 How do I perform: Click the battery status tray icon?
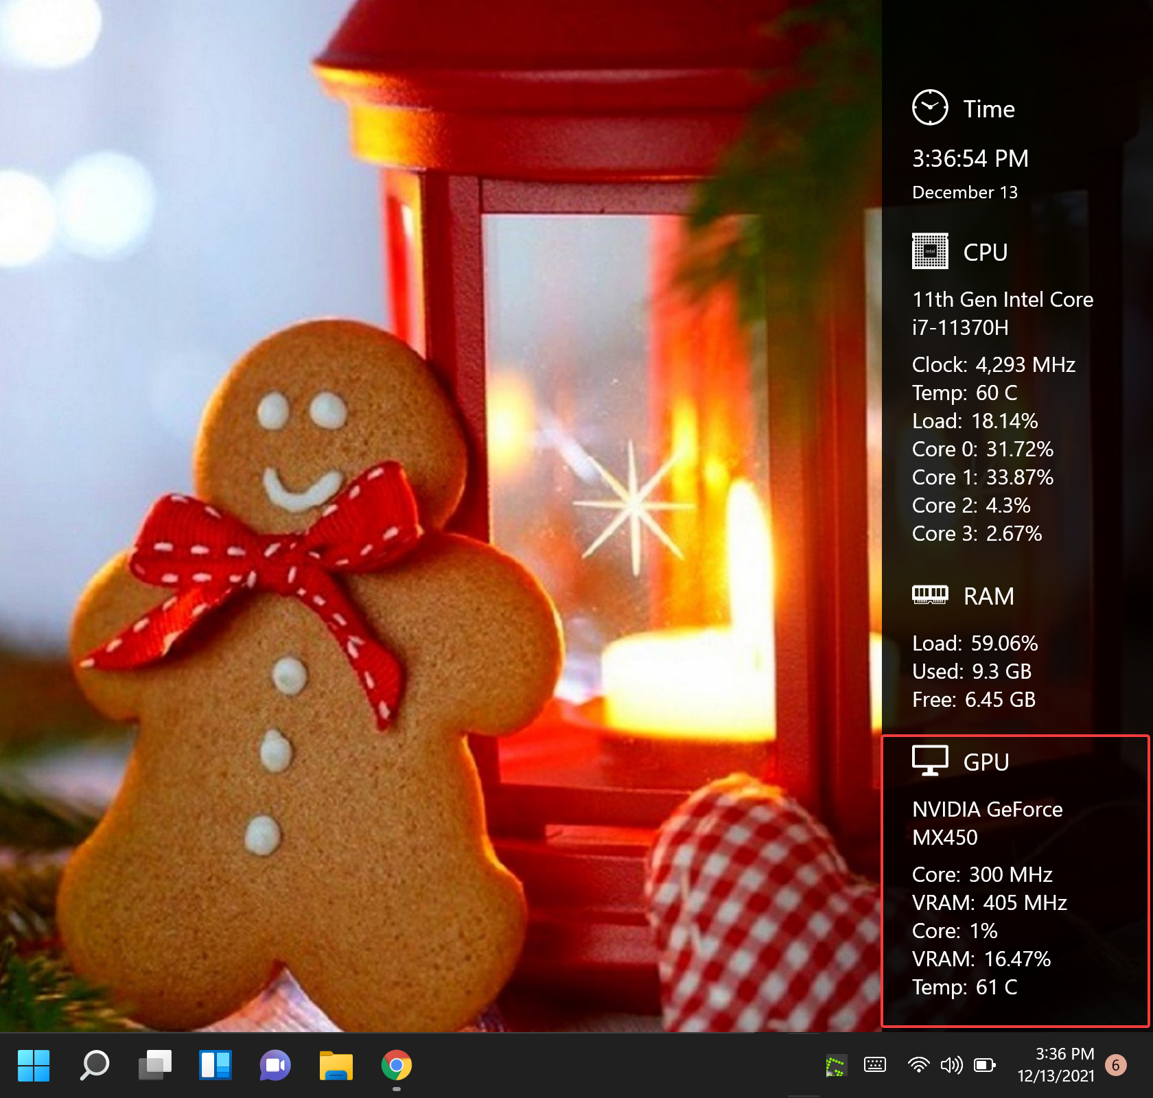pos(985,1065)
